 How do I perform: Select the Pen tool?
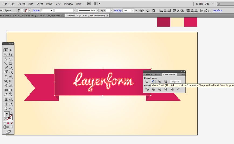[x=6, y=59]
